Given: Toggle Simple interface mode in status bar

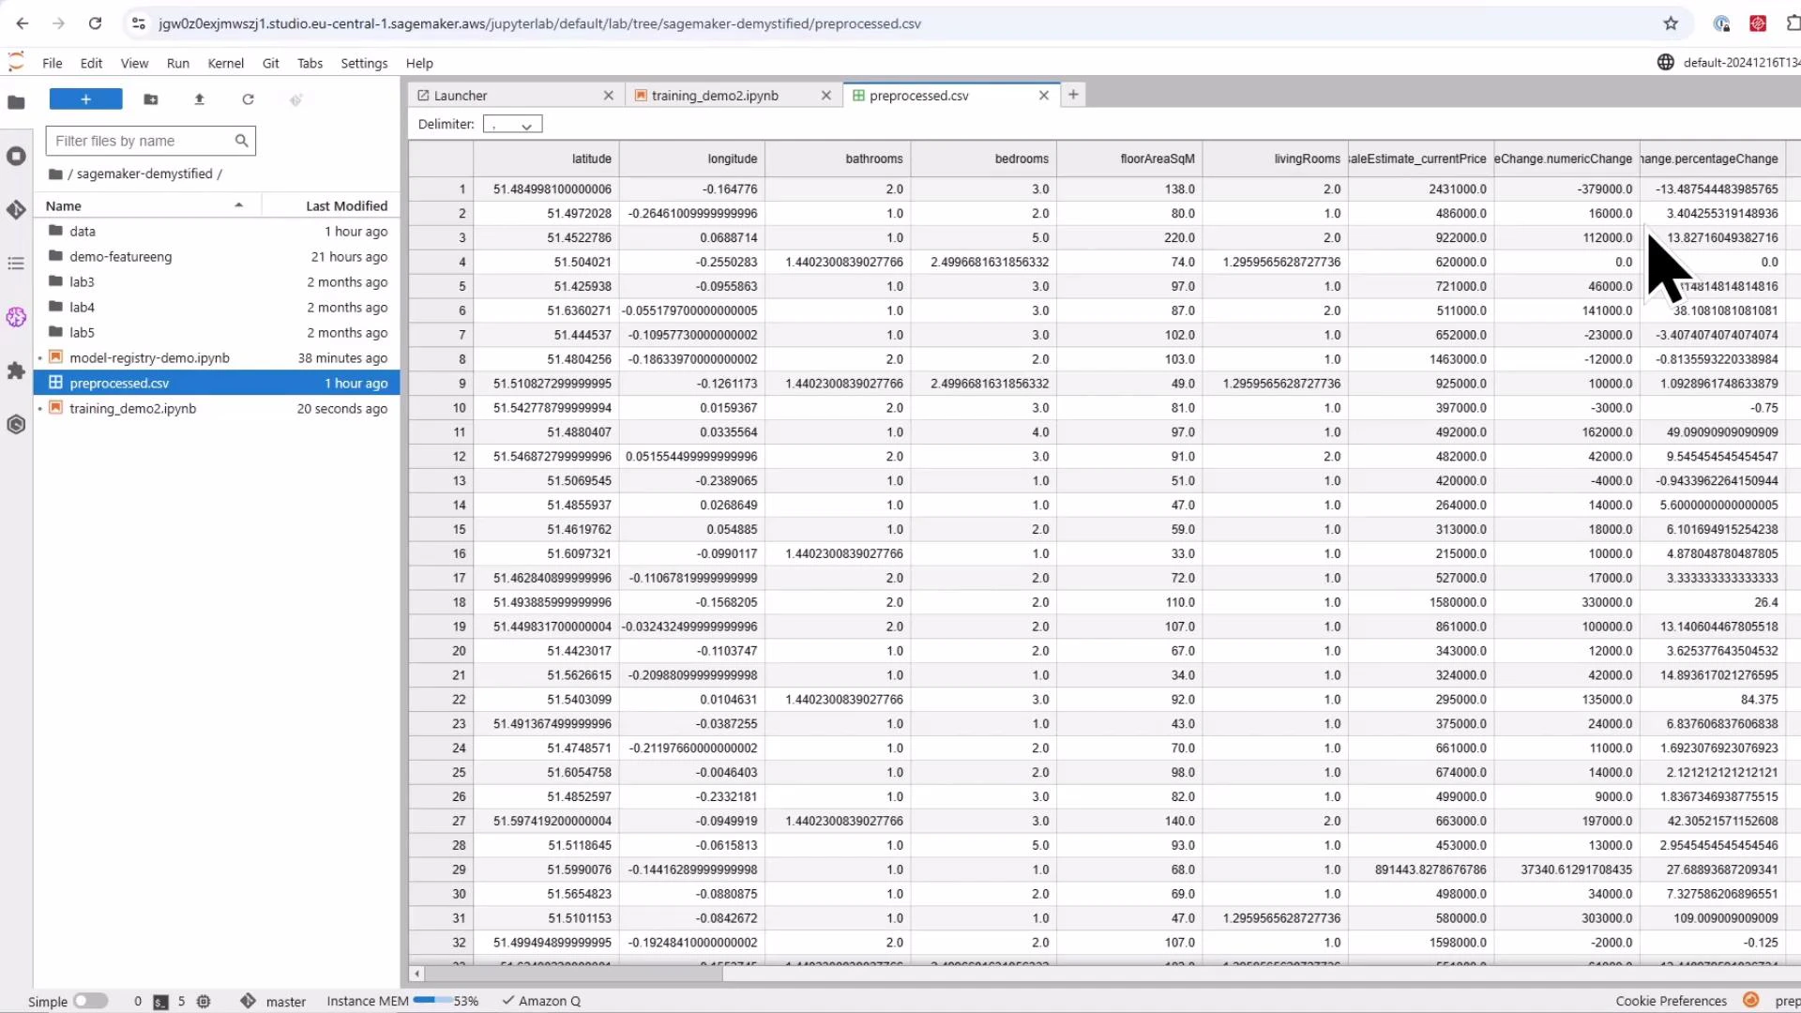Looking at the screenshot, I should (x=90, y=1001).
